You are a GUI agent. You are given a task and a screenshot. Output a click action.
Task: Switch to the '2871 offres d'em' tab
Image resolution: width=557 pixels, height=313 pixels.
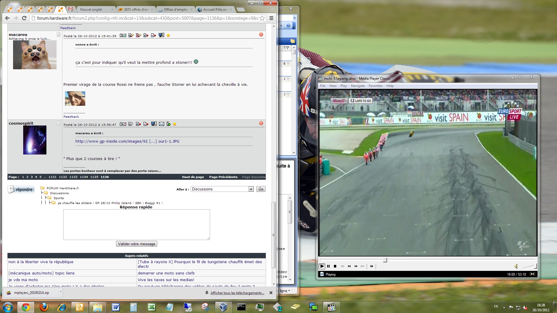click(x=136, y=9)
